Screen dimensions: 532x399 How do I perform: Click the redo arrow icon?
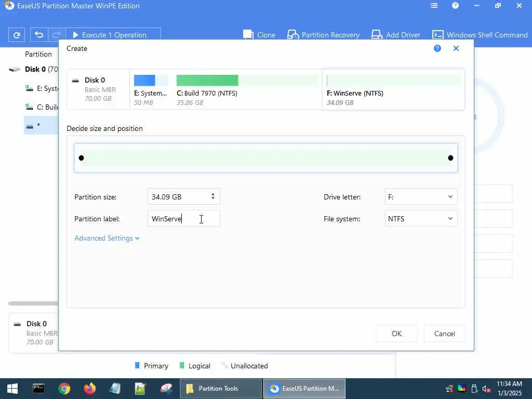point(56,35)
